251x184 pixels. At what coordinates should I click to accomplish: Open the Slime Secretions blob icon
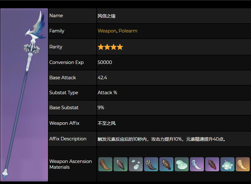182,164
